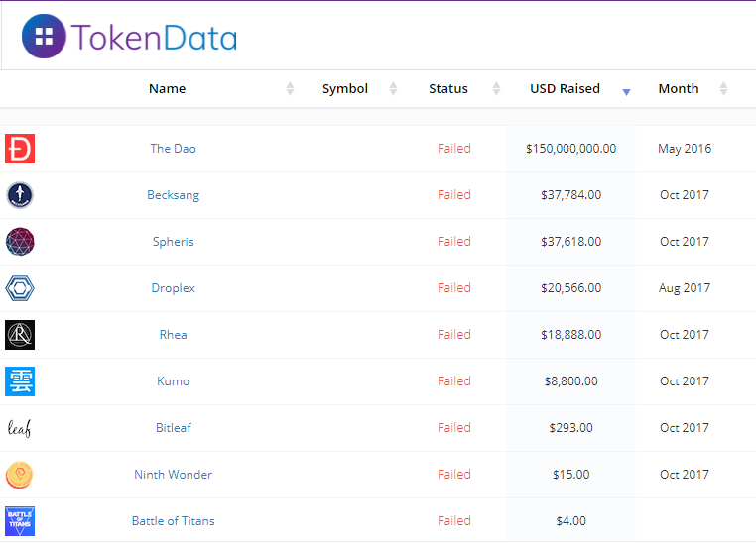Open the Battle of Titans link
Image resolution: width=756 pixels, height=543 pixels.
173,521
